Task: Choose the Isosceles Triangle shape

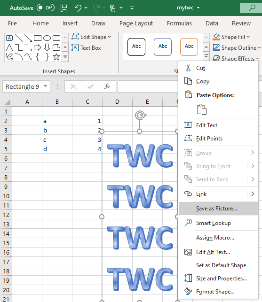Action: (9, 47)
